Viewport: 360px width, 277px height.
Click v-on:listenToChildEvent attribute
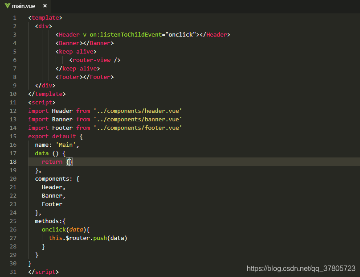point(123,35)
